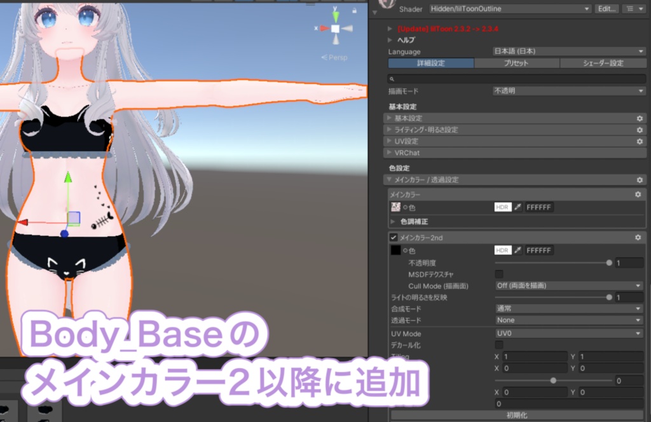The image size is (651, 422).
Task: Open the material preset menu icon beside Edit
Action: coord(633,9)
